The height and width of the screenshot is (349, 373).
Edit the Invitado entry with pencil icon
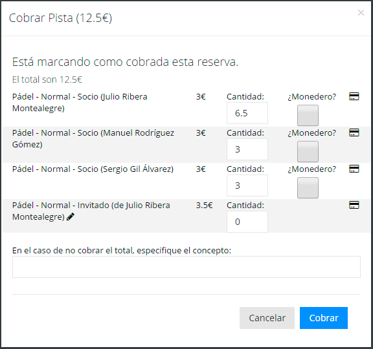pyautogui.click(x=71, y=217)
